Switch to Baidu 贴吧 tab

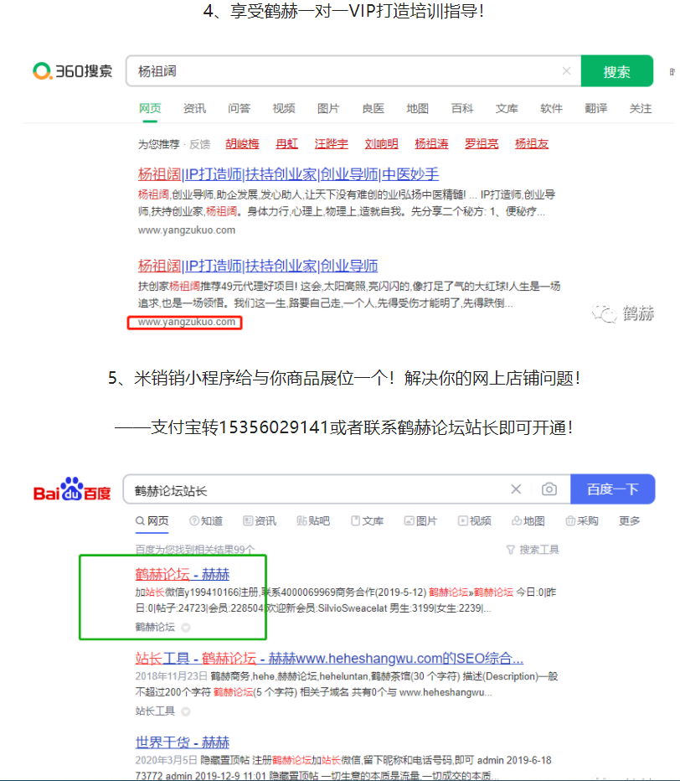pyautogui.click(x=313, y=520)
